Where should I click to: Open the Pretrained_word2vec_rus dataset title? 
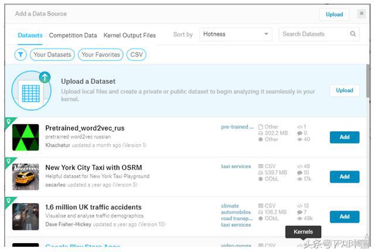click(x=85, y=128)
